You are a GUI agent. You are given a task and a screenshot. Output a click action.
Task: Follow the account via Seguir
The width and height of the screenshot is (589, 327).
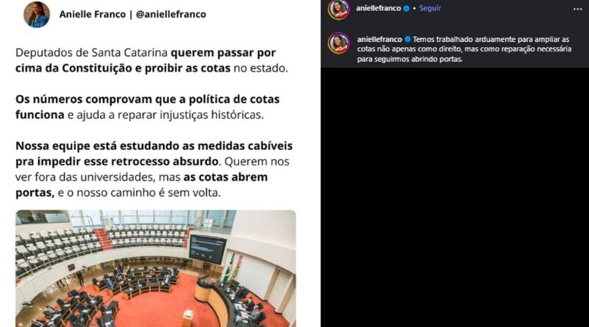430,8
